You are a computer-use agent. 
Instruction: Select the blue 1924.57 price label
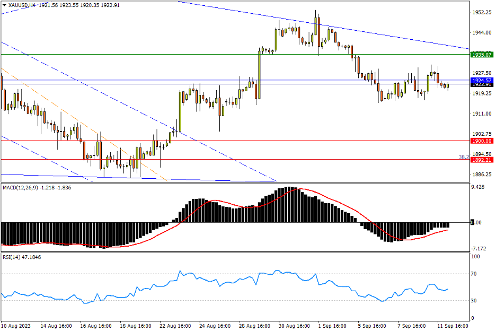coord(482,80)
